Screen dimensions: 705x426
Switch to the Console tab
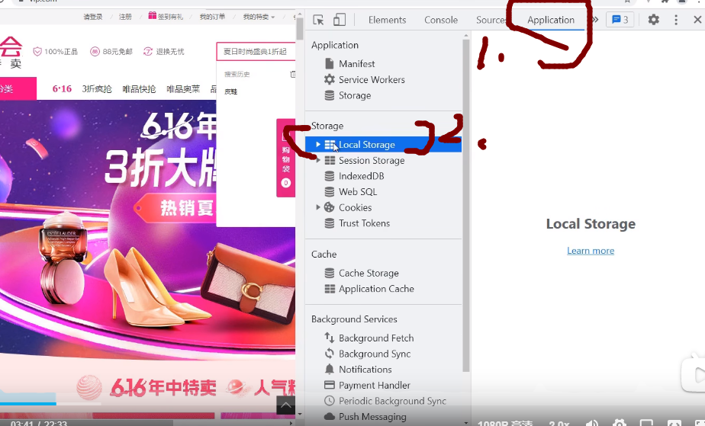pyautogui.click(x=441, y=20)
